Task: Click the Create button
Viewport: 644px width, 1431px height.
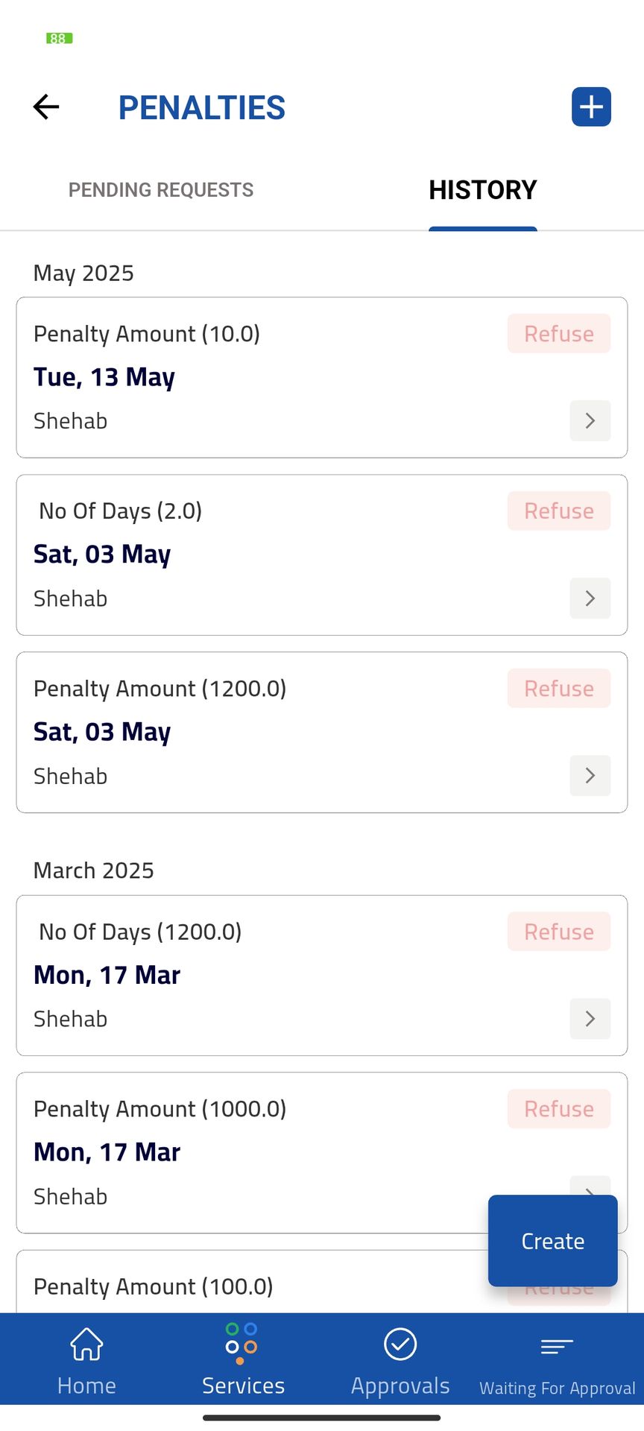Action: pyautogui.click(x=552, y=1241)
